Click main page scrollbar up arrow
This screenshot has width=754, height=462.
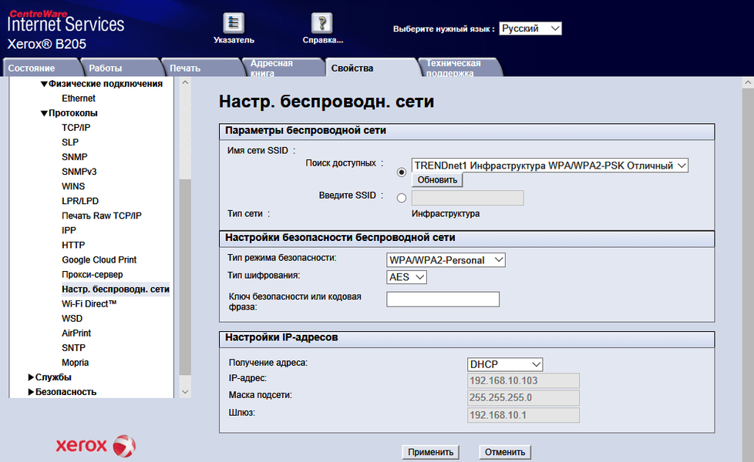pyautogui.click(x=748, y=82)
